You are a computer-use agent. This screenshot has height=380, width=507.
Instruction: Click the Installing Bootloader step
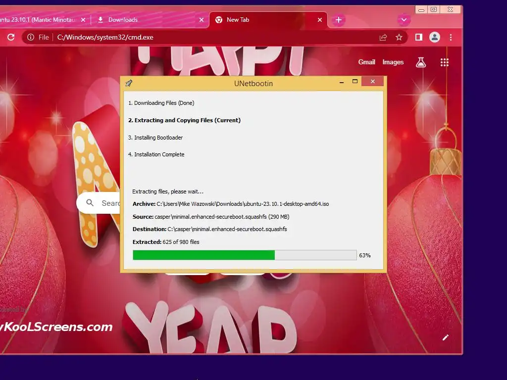tap(155, 138)
